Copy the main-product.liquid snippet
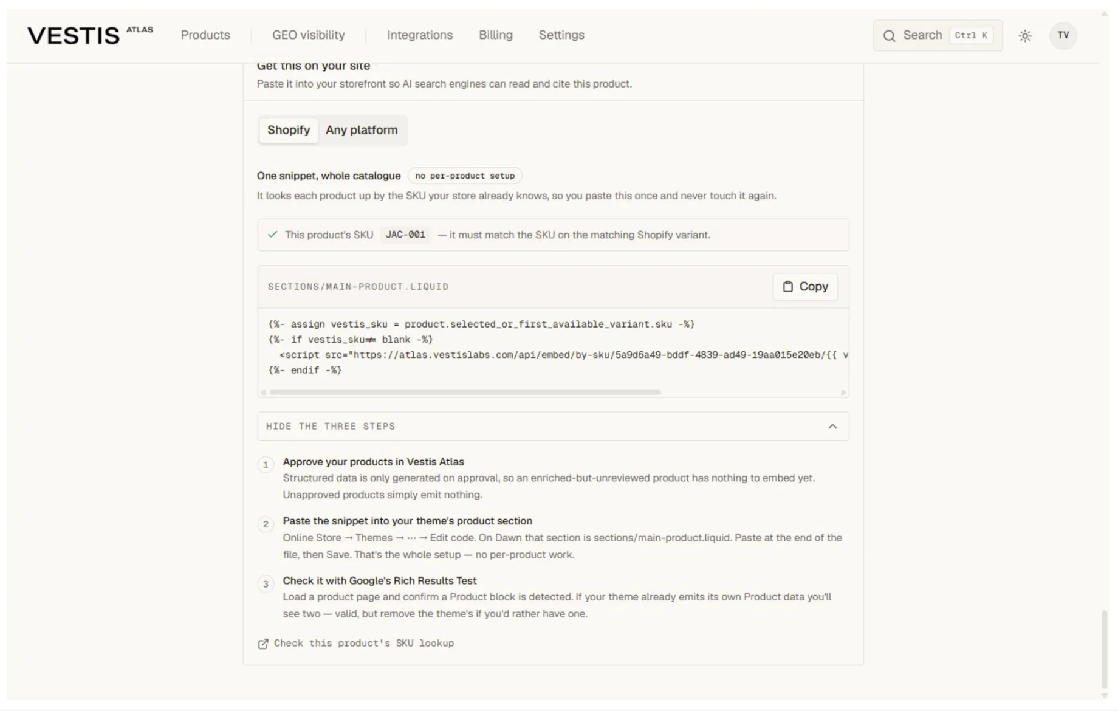The width and height of the screenshot is (1118, 711). (x=805, y=287)
